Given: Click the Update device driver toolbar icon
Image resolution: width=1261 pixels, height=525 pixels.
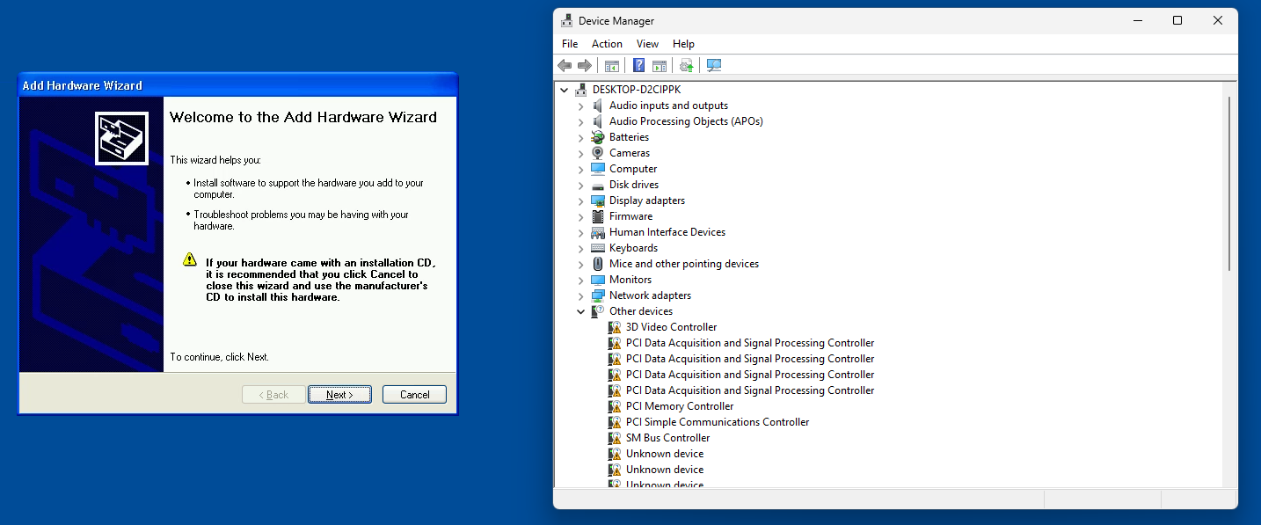Looking at the screenshot, I should click(687, 66).
